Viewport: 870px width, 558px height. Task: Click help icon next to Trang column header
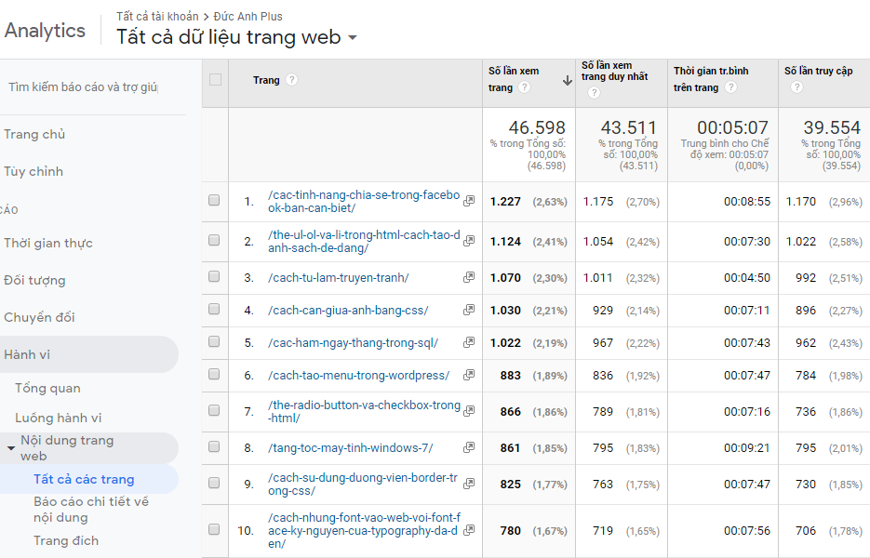tap(292, 80)
